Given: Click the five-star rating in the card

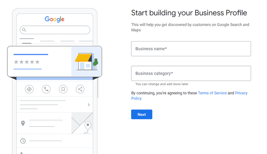Looking at the screenshot, I should point(27,62).
